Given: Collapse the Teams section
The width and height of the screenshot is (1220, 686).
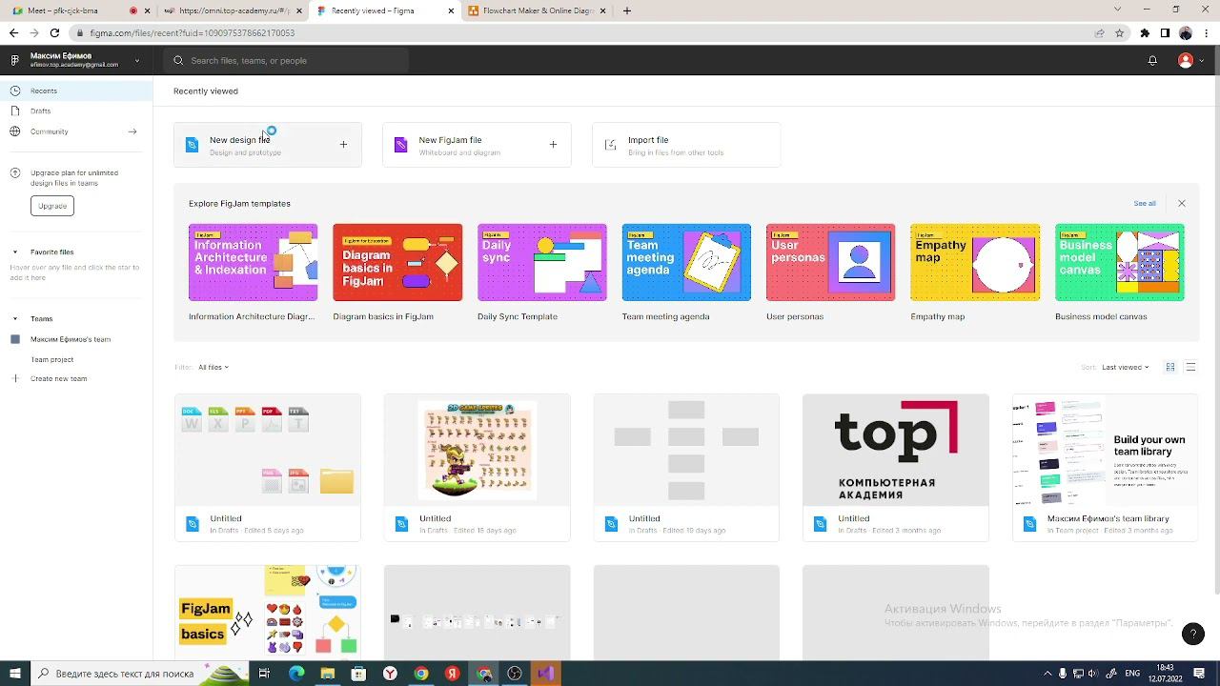Looking at the screenshot, I should [x=15, y=319].
